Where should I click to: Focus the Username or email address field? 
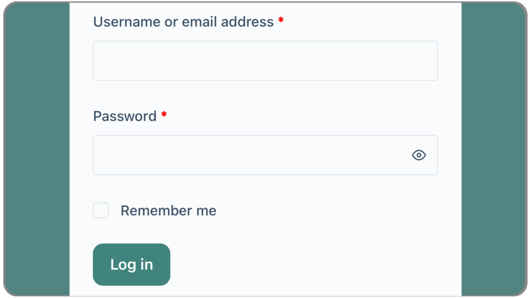[x=265, y=61]
